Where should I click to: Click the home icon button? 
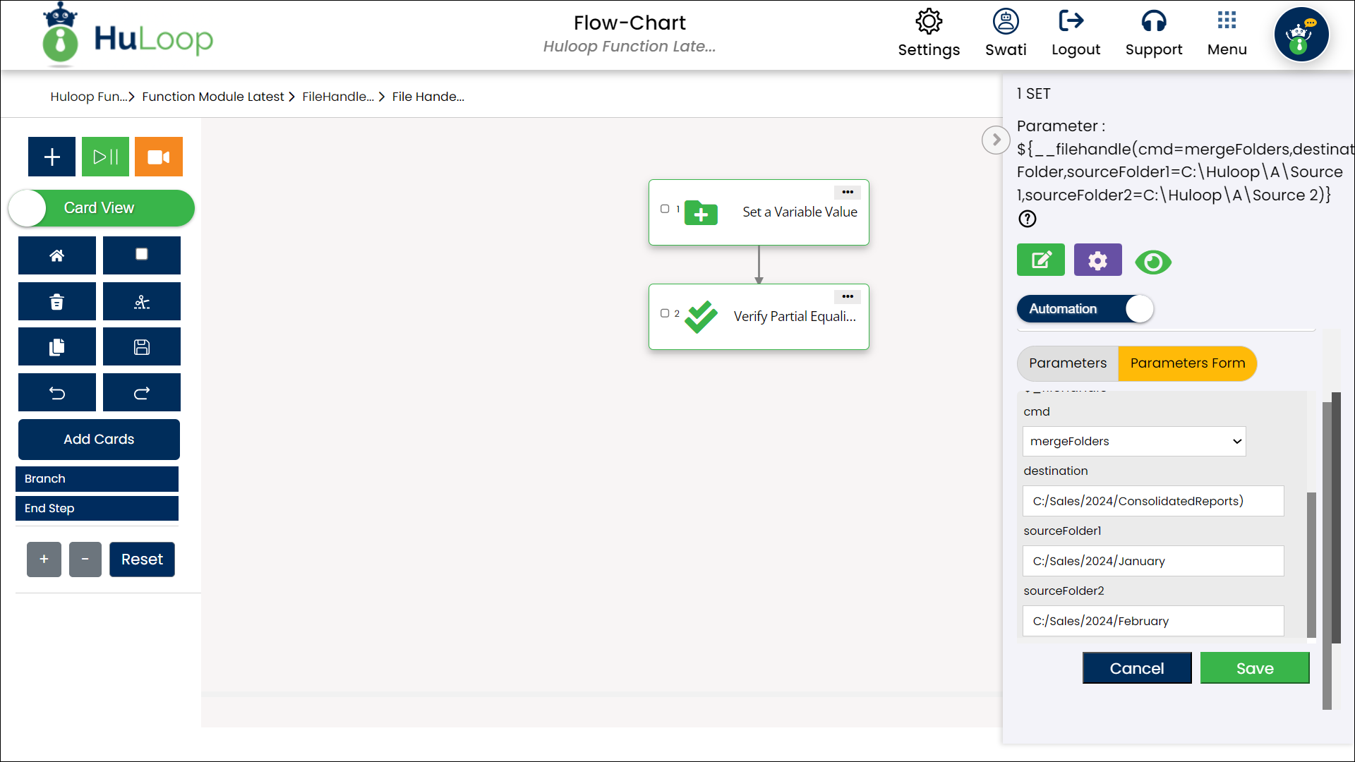[57, 255]
